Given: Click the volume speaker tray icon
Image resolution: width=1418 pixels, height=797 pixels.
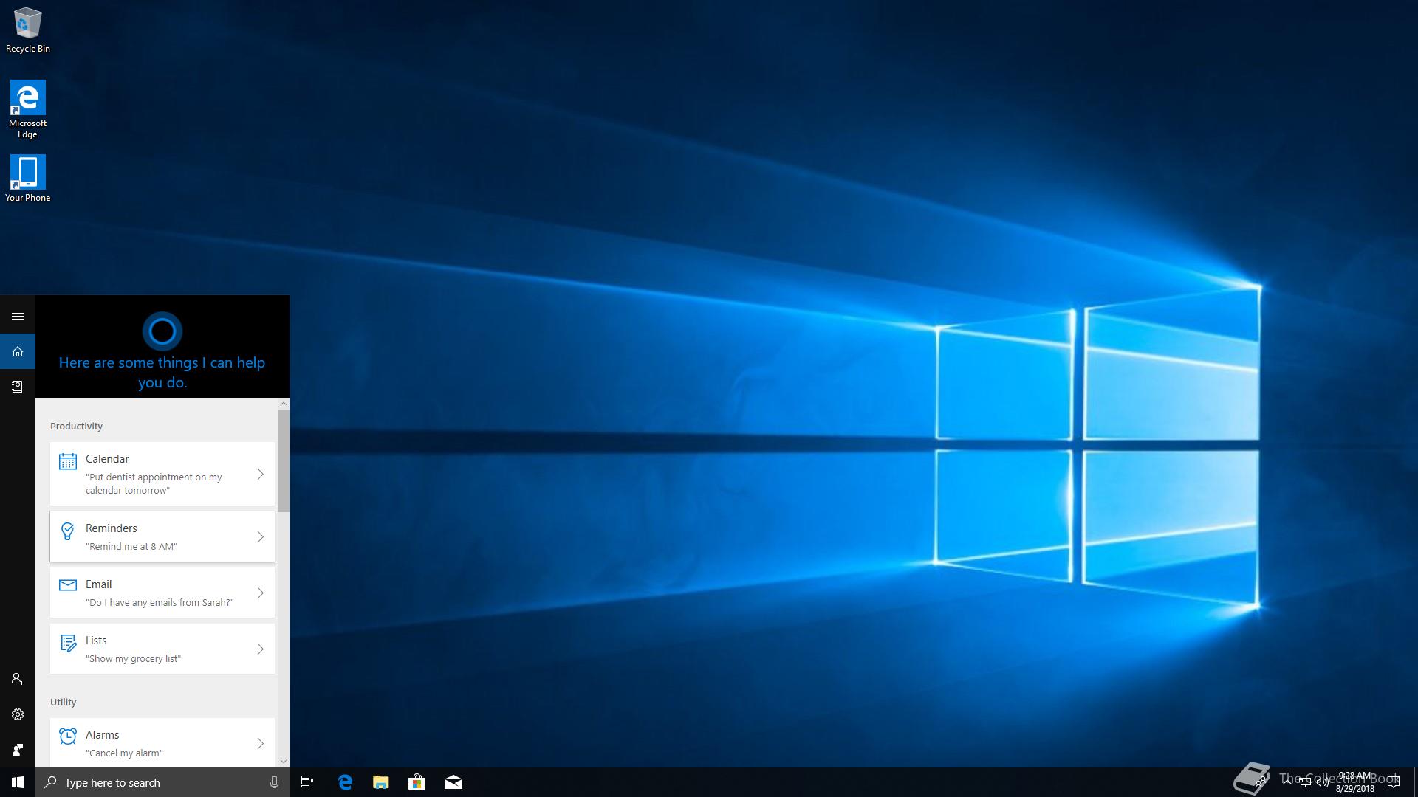Looking at the screenshot, I should click(1323, 782).
